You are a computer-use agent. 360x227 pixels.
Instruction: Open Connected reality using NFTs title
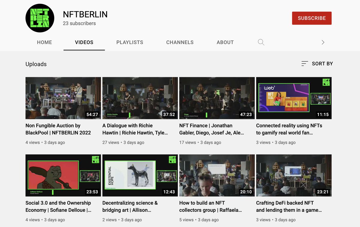(x=289, y=129)
